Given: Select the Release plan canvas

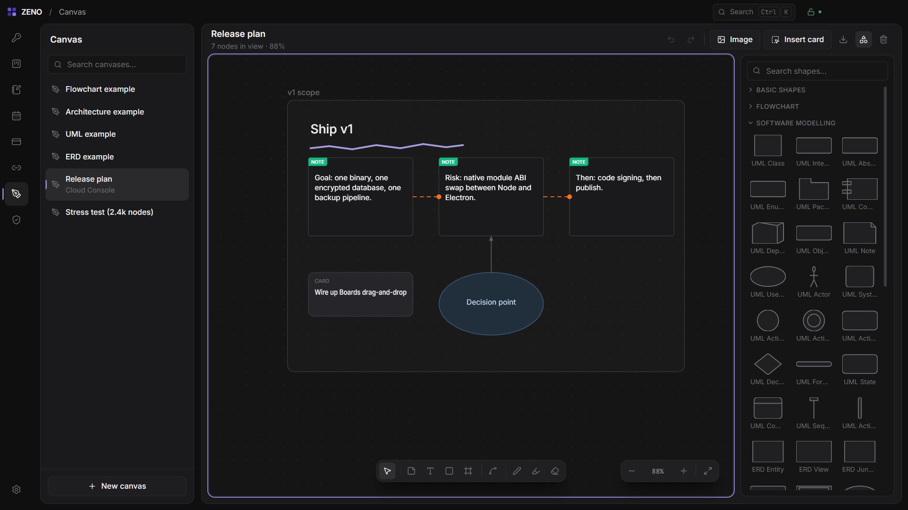Looking at the screenshot, I should click(x=117, y=185).
